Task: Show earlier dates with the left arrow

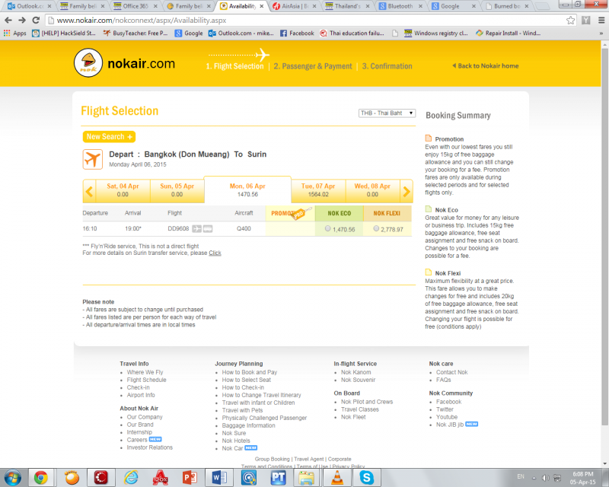Action: point(89,191)
